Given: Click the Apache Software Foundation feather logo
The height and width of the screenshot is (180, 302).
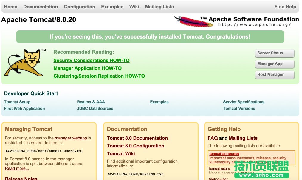Looking at the screenshot, I should click(x=191, y=21).
